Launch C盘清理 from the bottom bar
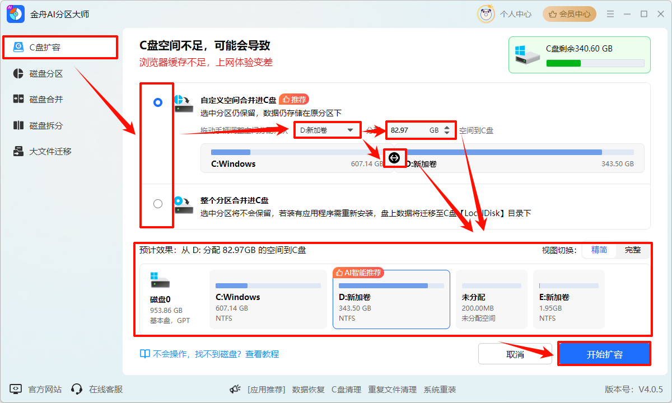Viewport: 672px width, 403px height. point(346,389)
